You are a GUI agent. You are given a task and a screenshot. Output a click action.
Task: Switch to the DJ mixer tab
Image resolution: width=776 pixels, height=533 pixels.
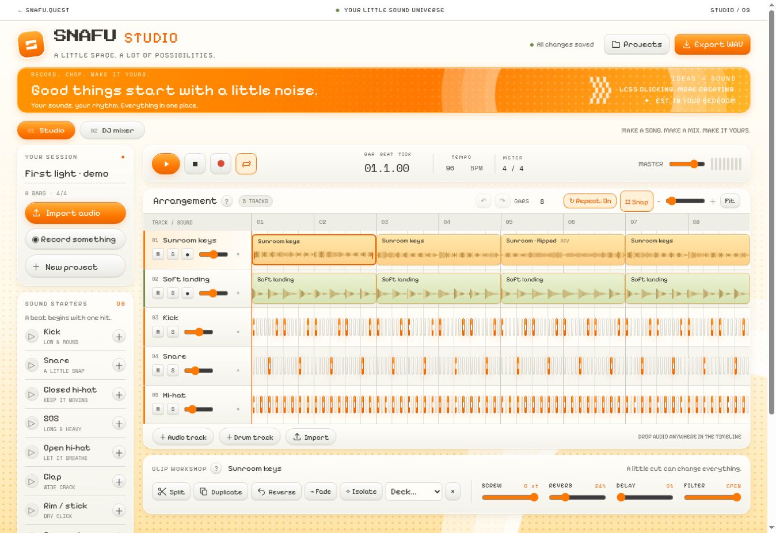[x=112, y=131]
